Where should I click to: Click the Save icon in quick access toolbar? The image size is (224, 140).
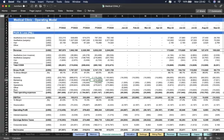coord(36,6)
